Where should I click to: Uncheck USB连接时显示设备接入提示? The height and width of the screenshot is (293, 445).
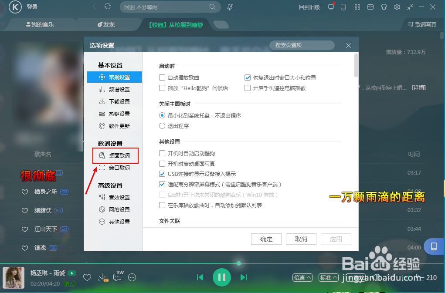click(162, 174)
